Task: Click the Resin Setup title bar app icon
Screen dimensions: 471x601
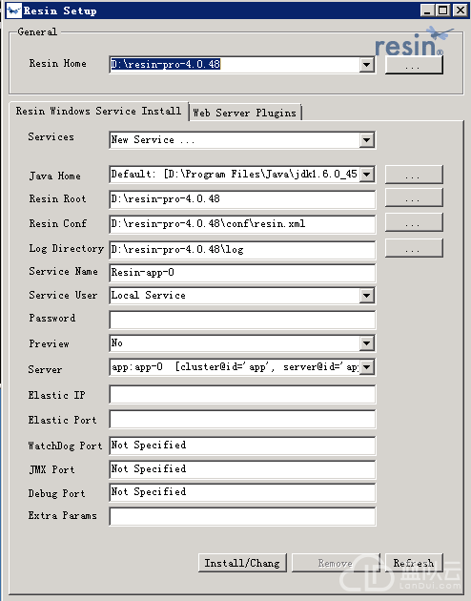Action: pyautogui.click(x=14, y=10)
